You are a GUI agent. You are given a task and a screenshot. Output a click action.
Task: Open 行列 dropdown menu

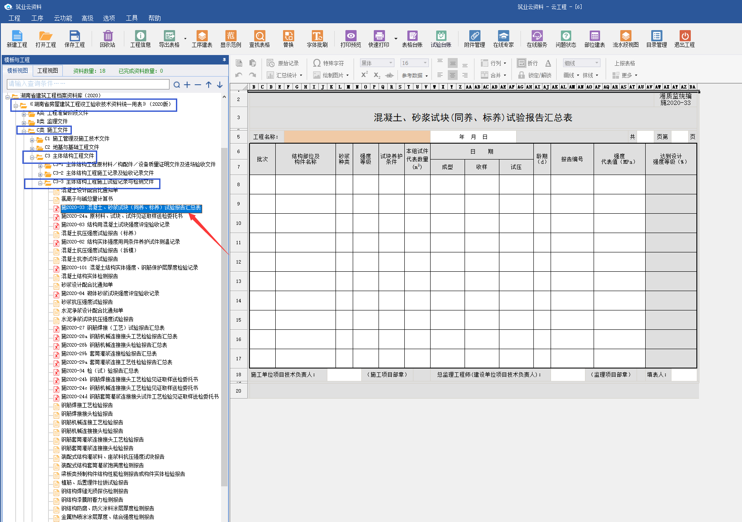[494, 63]
